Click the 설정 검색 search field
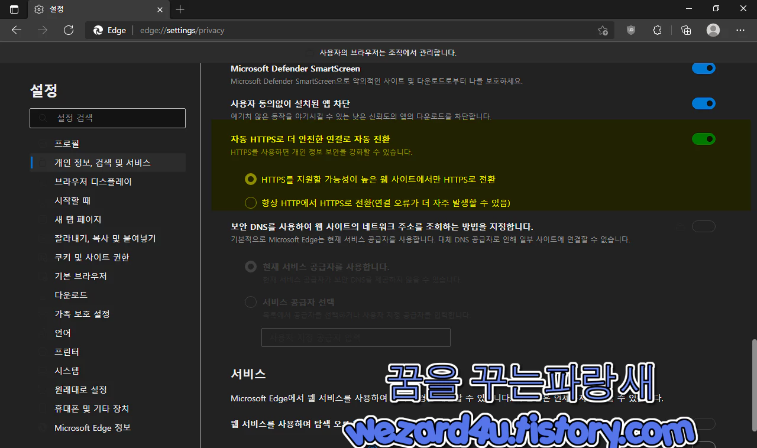757x448 pixels. point(108,118)
